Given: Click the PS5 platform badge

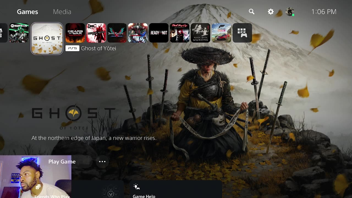Looking at the screenshot, I should [x=72, y=48].
